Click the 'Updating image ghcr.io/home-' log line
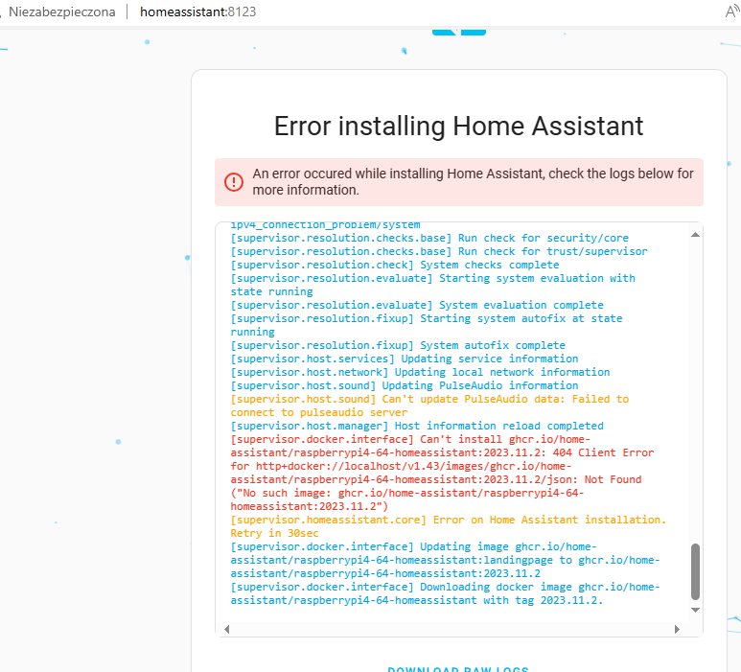Viewport: 741px width, 672px height. pos(413,547)
